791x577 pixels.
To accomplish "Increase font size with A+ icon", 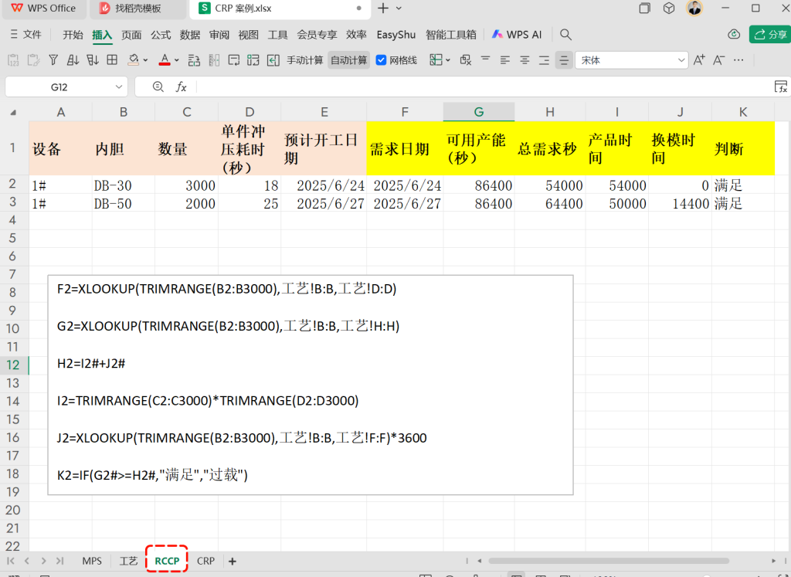I will [699, 60].
